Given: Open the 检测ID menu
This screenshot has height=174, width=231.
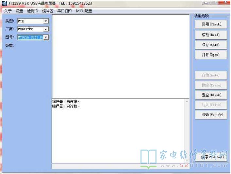Looking at the screenshot, I should (x=33, y=11).
